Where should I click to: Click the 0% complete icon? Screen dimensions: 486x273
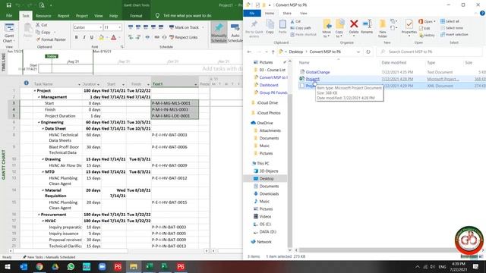[x=131, y=27]
